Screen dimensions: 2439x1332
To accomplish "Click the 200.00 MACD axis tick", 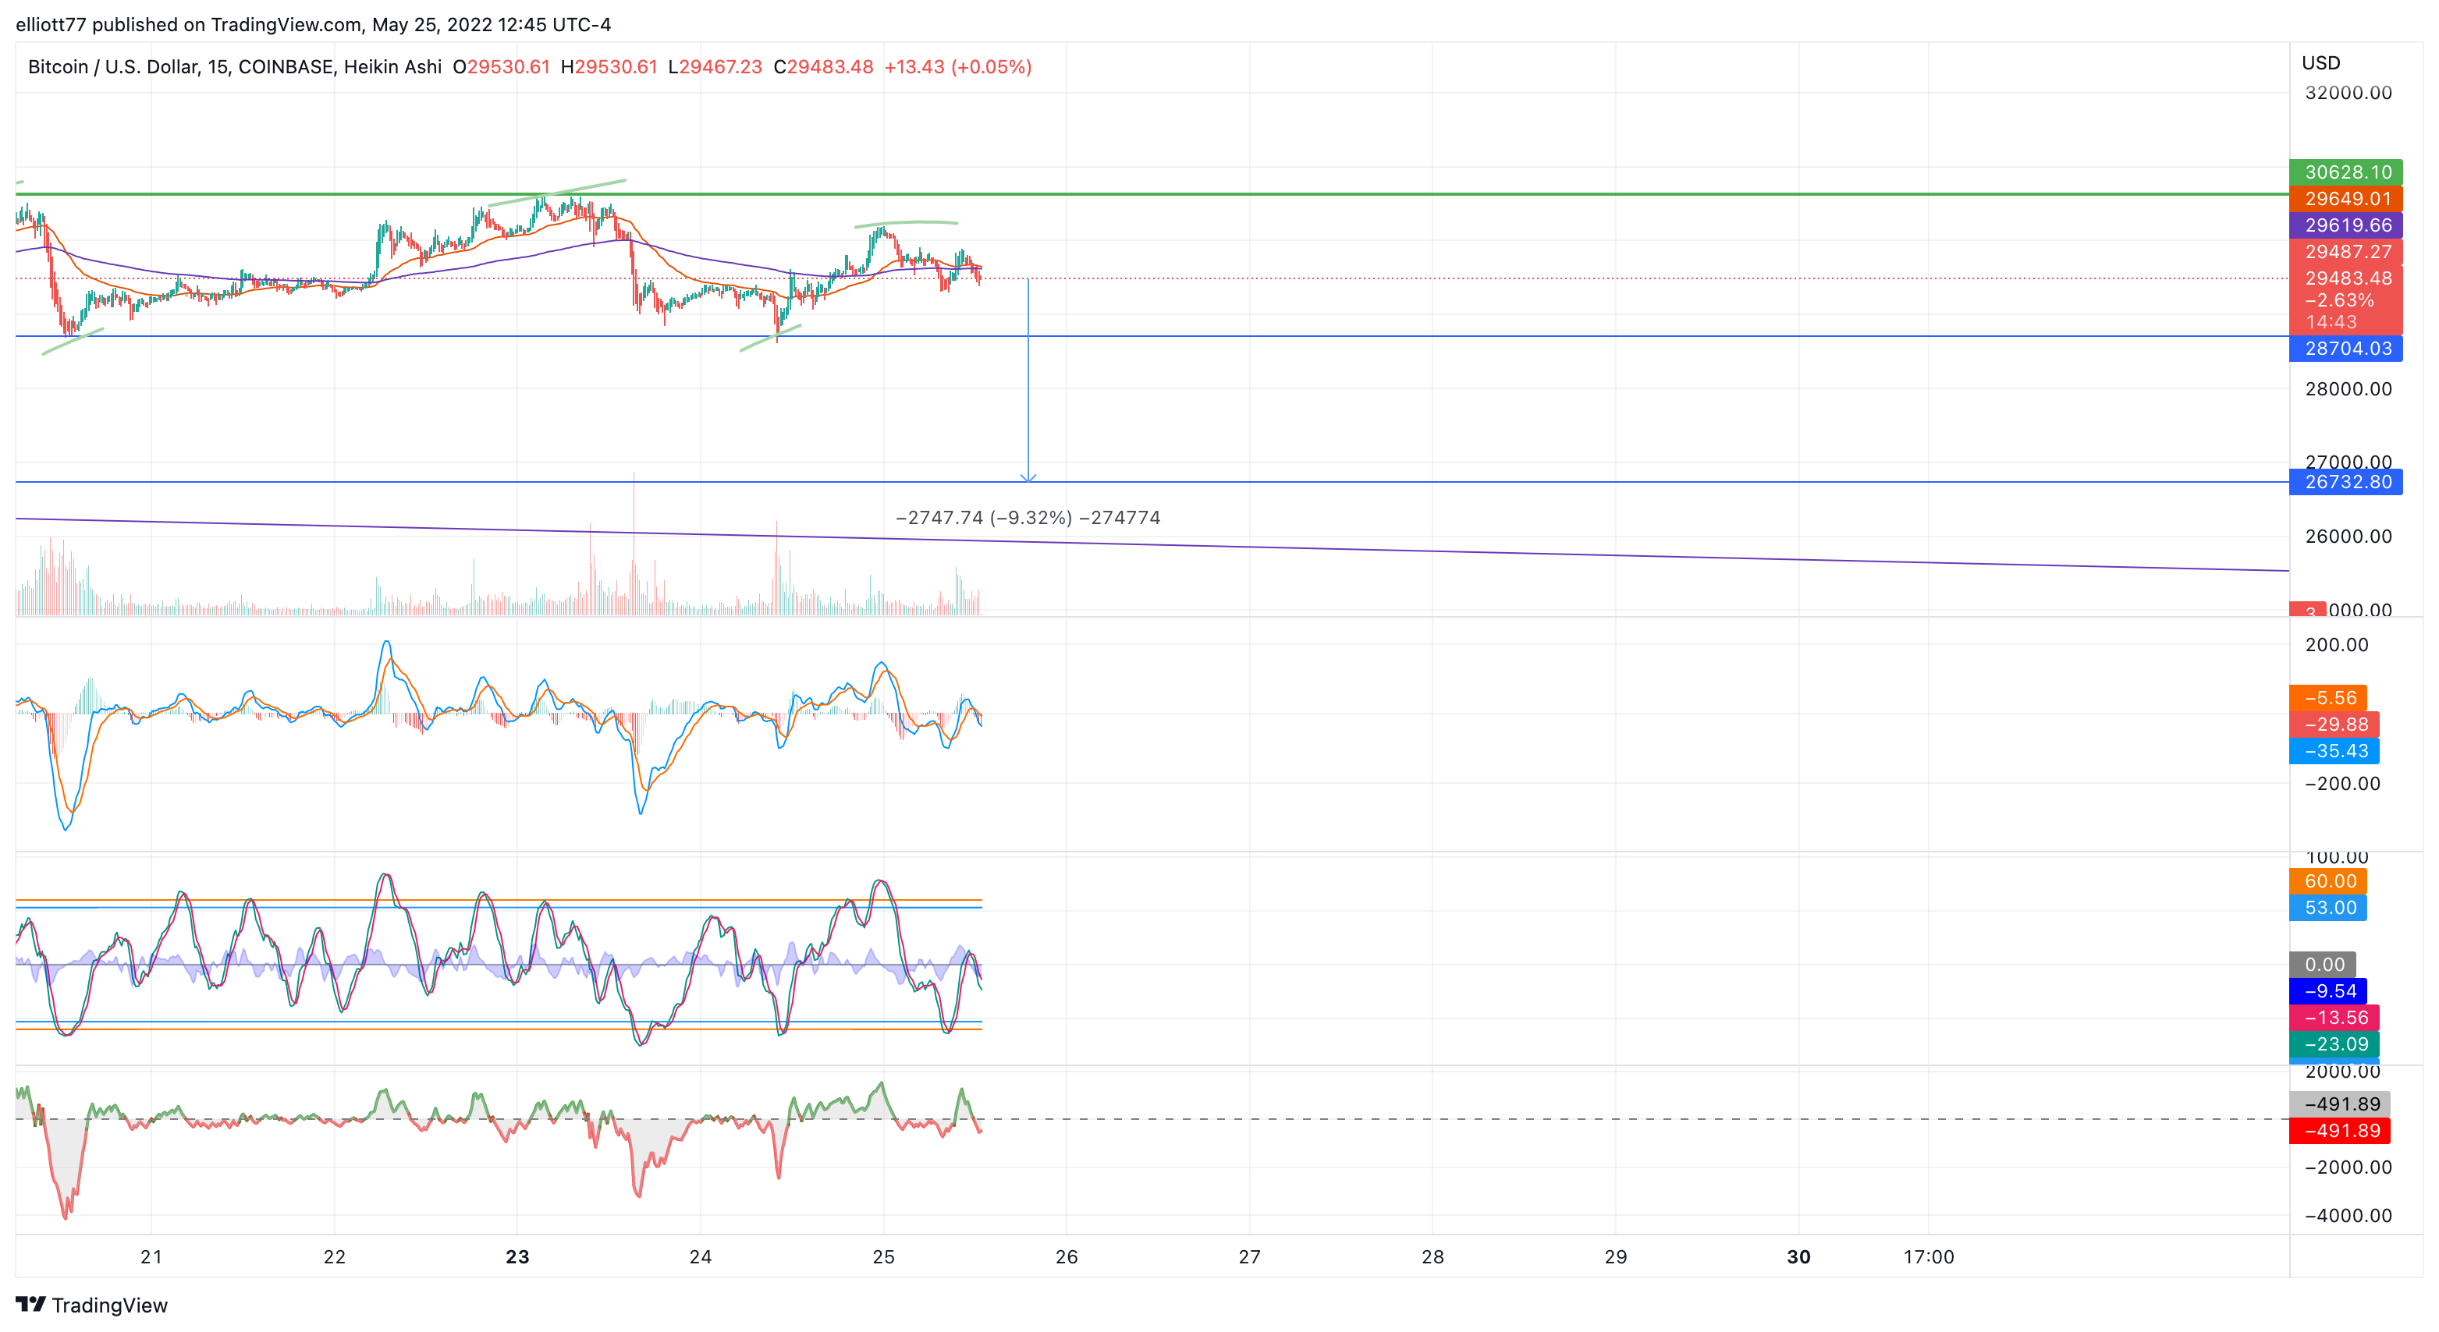I will click(2337, 645).
